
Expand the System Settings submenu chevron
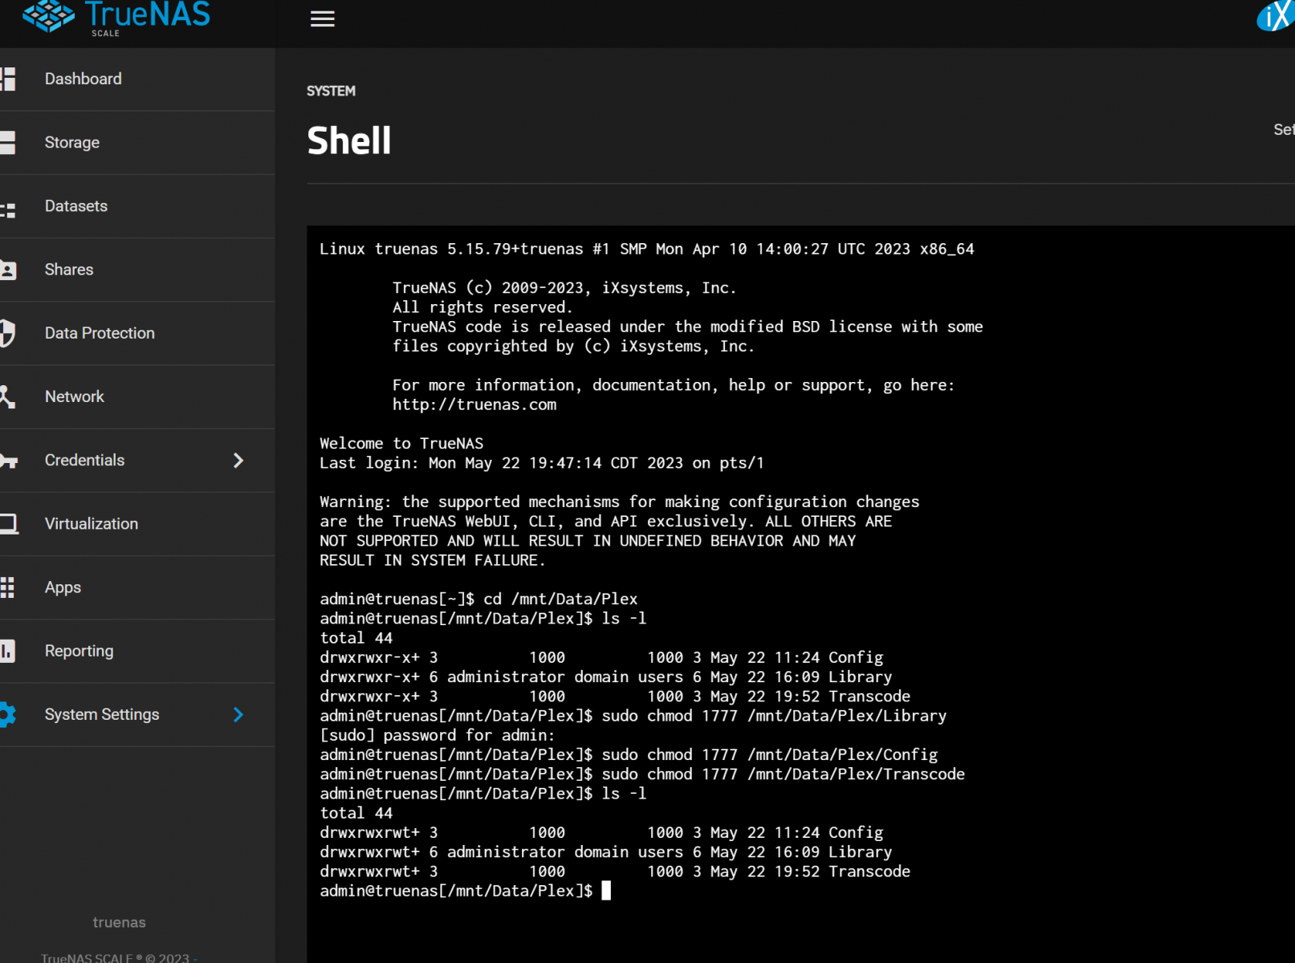(x=238, y=714)
